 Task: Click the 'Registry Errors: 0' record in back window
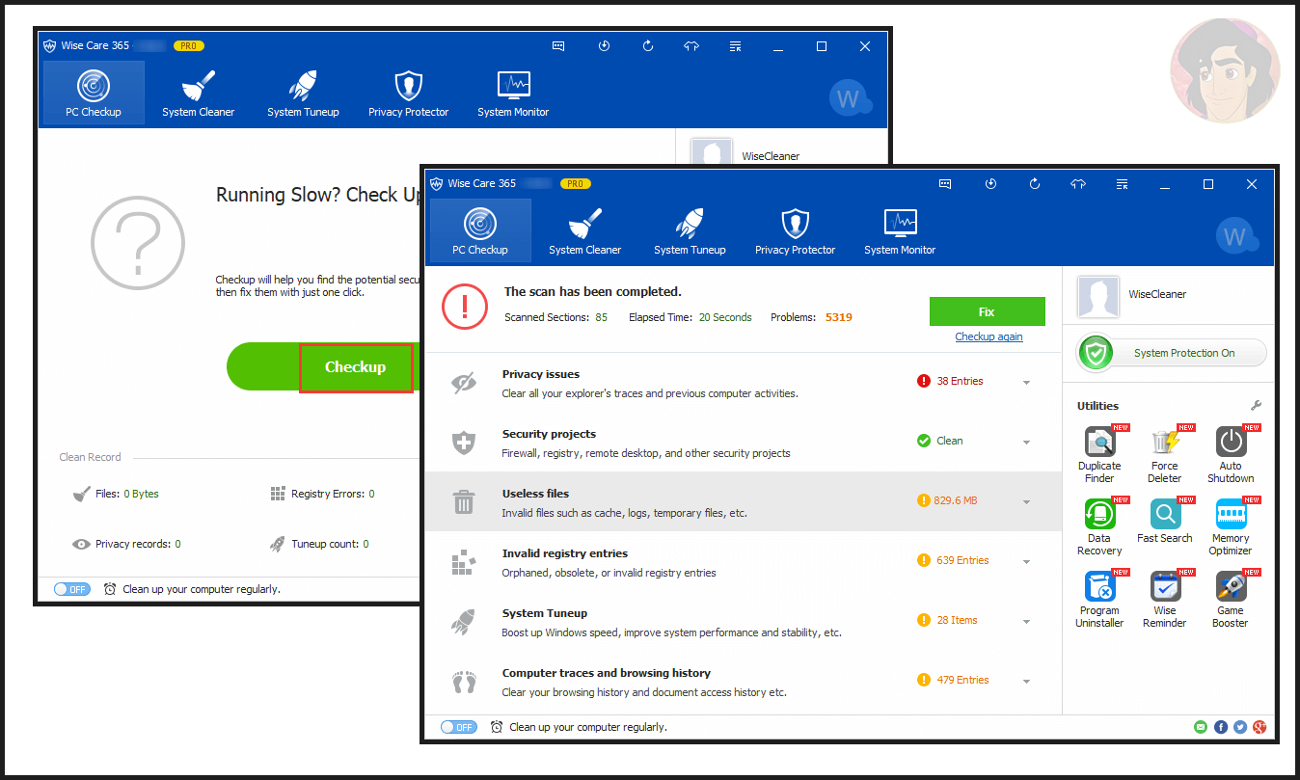[323, 494]
